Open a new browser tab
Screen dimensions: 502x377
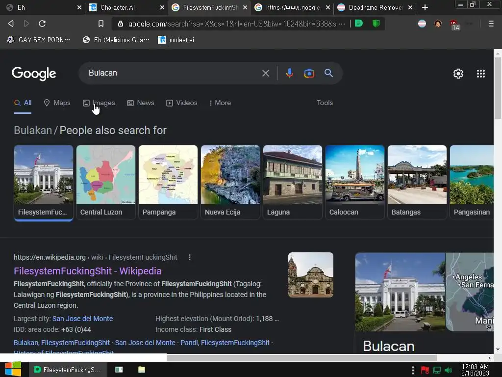[425, 7]
